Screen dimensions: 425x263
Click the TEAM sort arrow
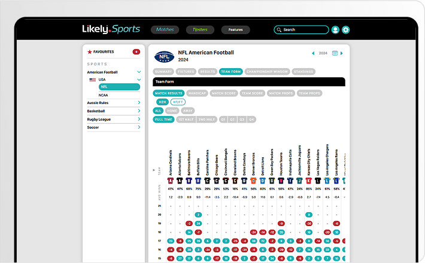coord(154,170)
